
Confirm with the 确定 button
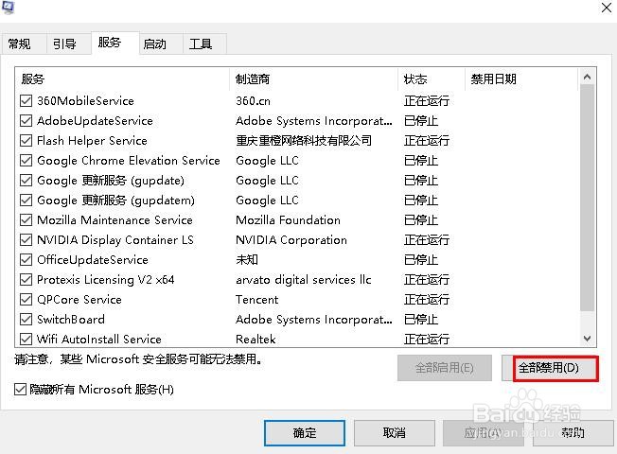pyautogui.click(x=305, y=433)
